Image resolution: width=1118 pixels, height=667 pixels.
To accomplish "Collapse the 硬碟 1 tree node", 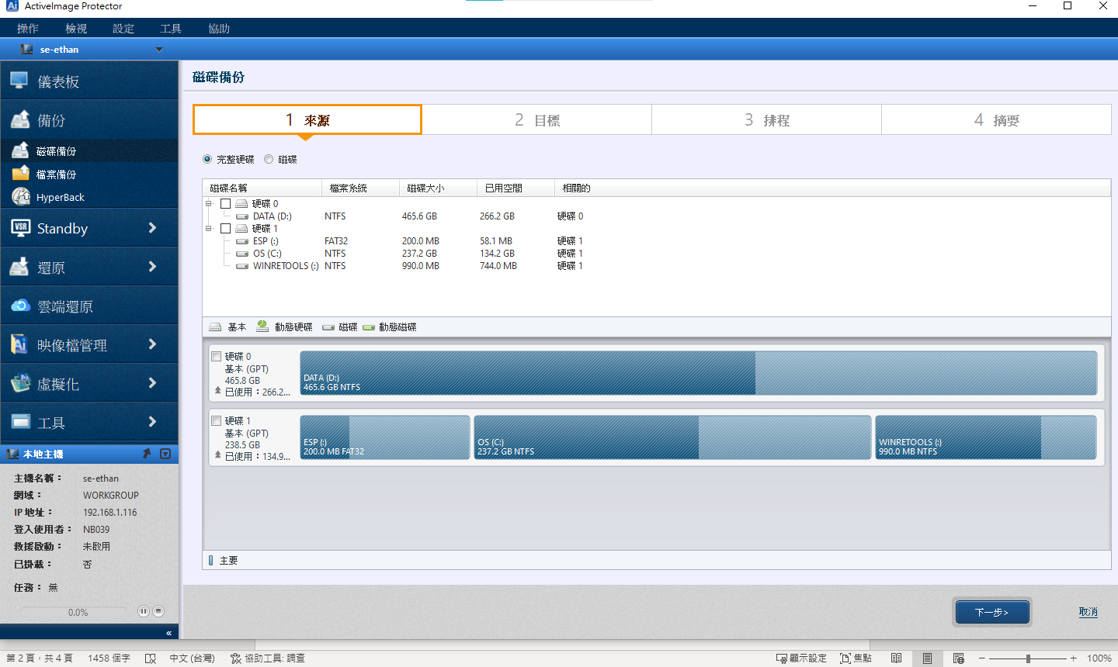I will [x=209, y=228].
